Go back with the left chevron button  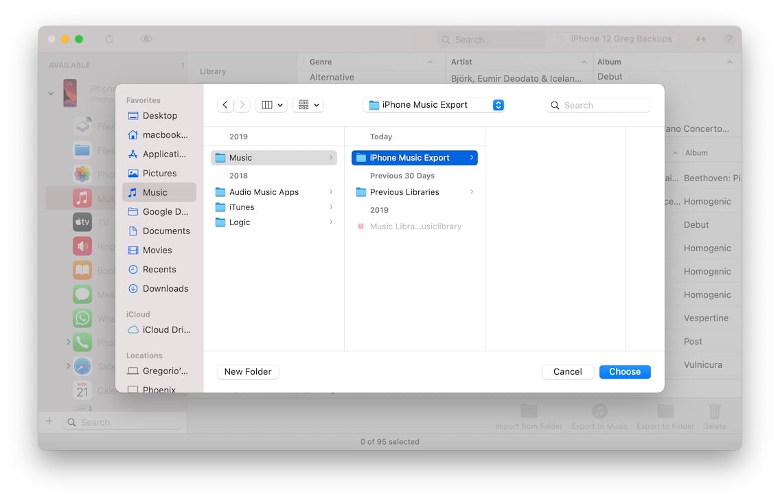coord(225,105)
